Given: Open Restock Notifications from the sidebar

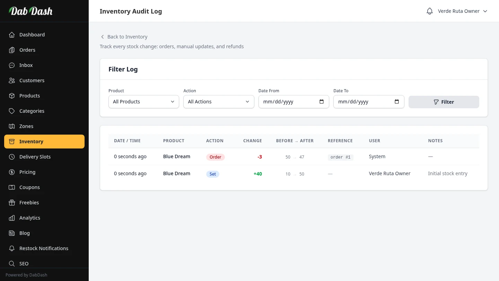Looking at the screenshot, I should [44, 248].
